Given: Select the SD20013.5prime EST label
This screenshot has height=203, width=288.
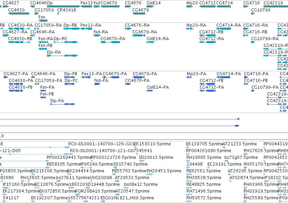Looking at the screenshot, I should click(x=156, y=157).
